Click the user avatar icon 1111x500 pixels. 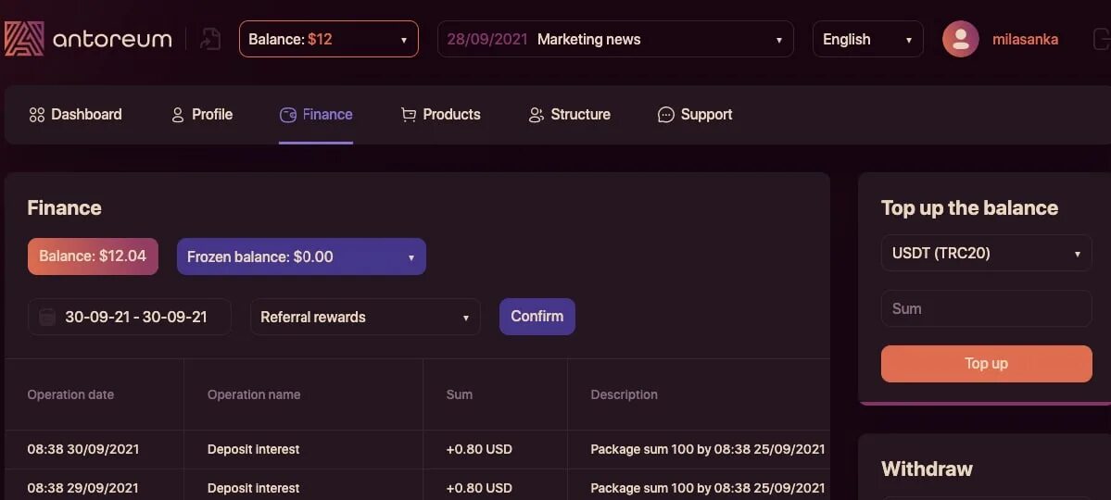pos(961,39)
